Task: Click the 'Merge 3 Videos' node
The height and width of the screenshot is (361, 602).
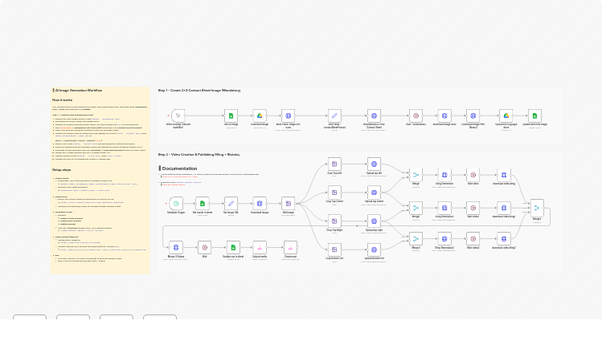Action: coord(176,248)
